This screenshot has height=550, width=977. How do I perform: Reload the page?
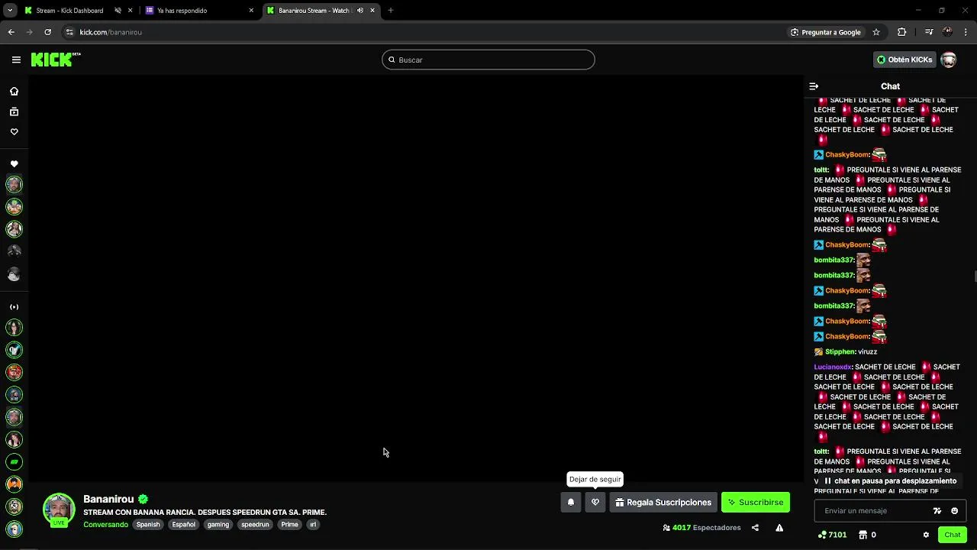47,32
